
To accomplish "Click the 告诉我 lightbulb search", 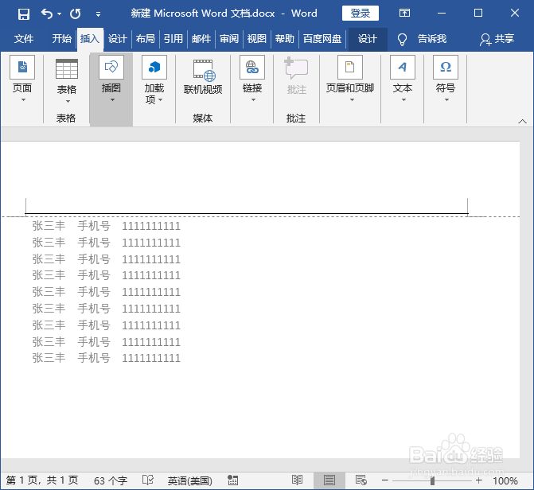I will coord(423,39).
